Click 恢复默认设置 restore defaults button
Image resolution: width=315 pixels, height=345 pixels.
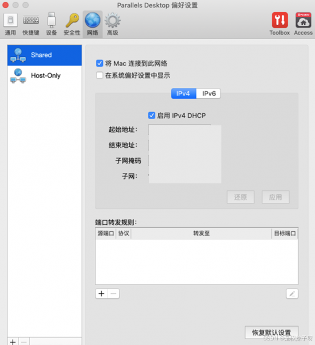(272, 332)
